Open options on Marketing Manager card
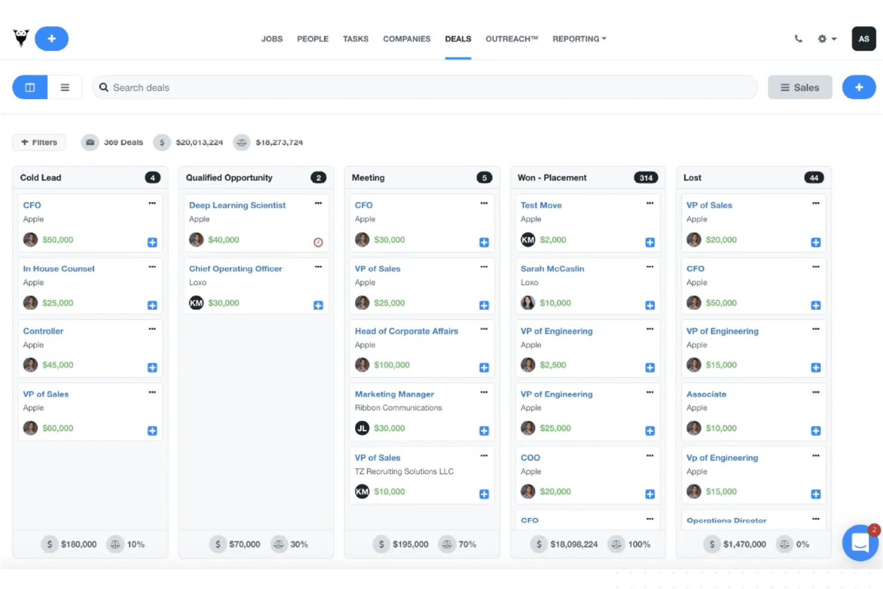This screenshot has height=589, width=883. 484,392
